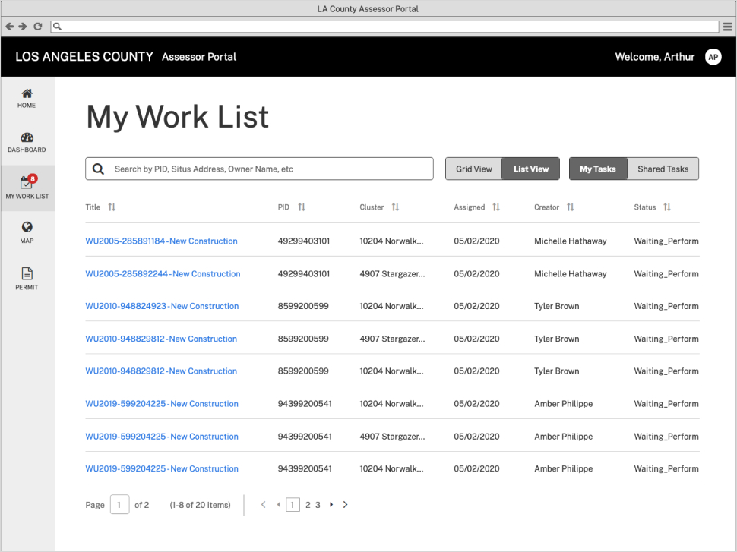The width and height of the screenshot is (737, 552).
Task: Open the Home icon in sidebar
Action: coord(27,94)
